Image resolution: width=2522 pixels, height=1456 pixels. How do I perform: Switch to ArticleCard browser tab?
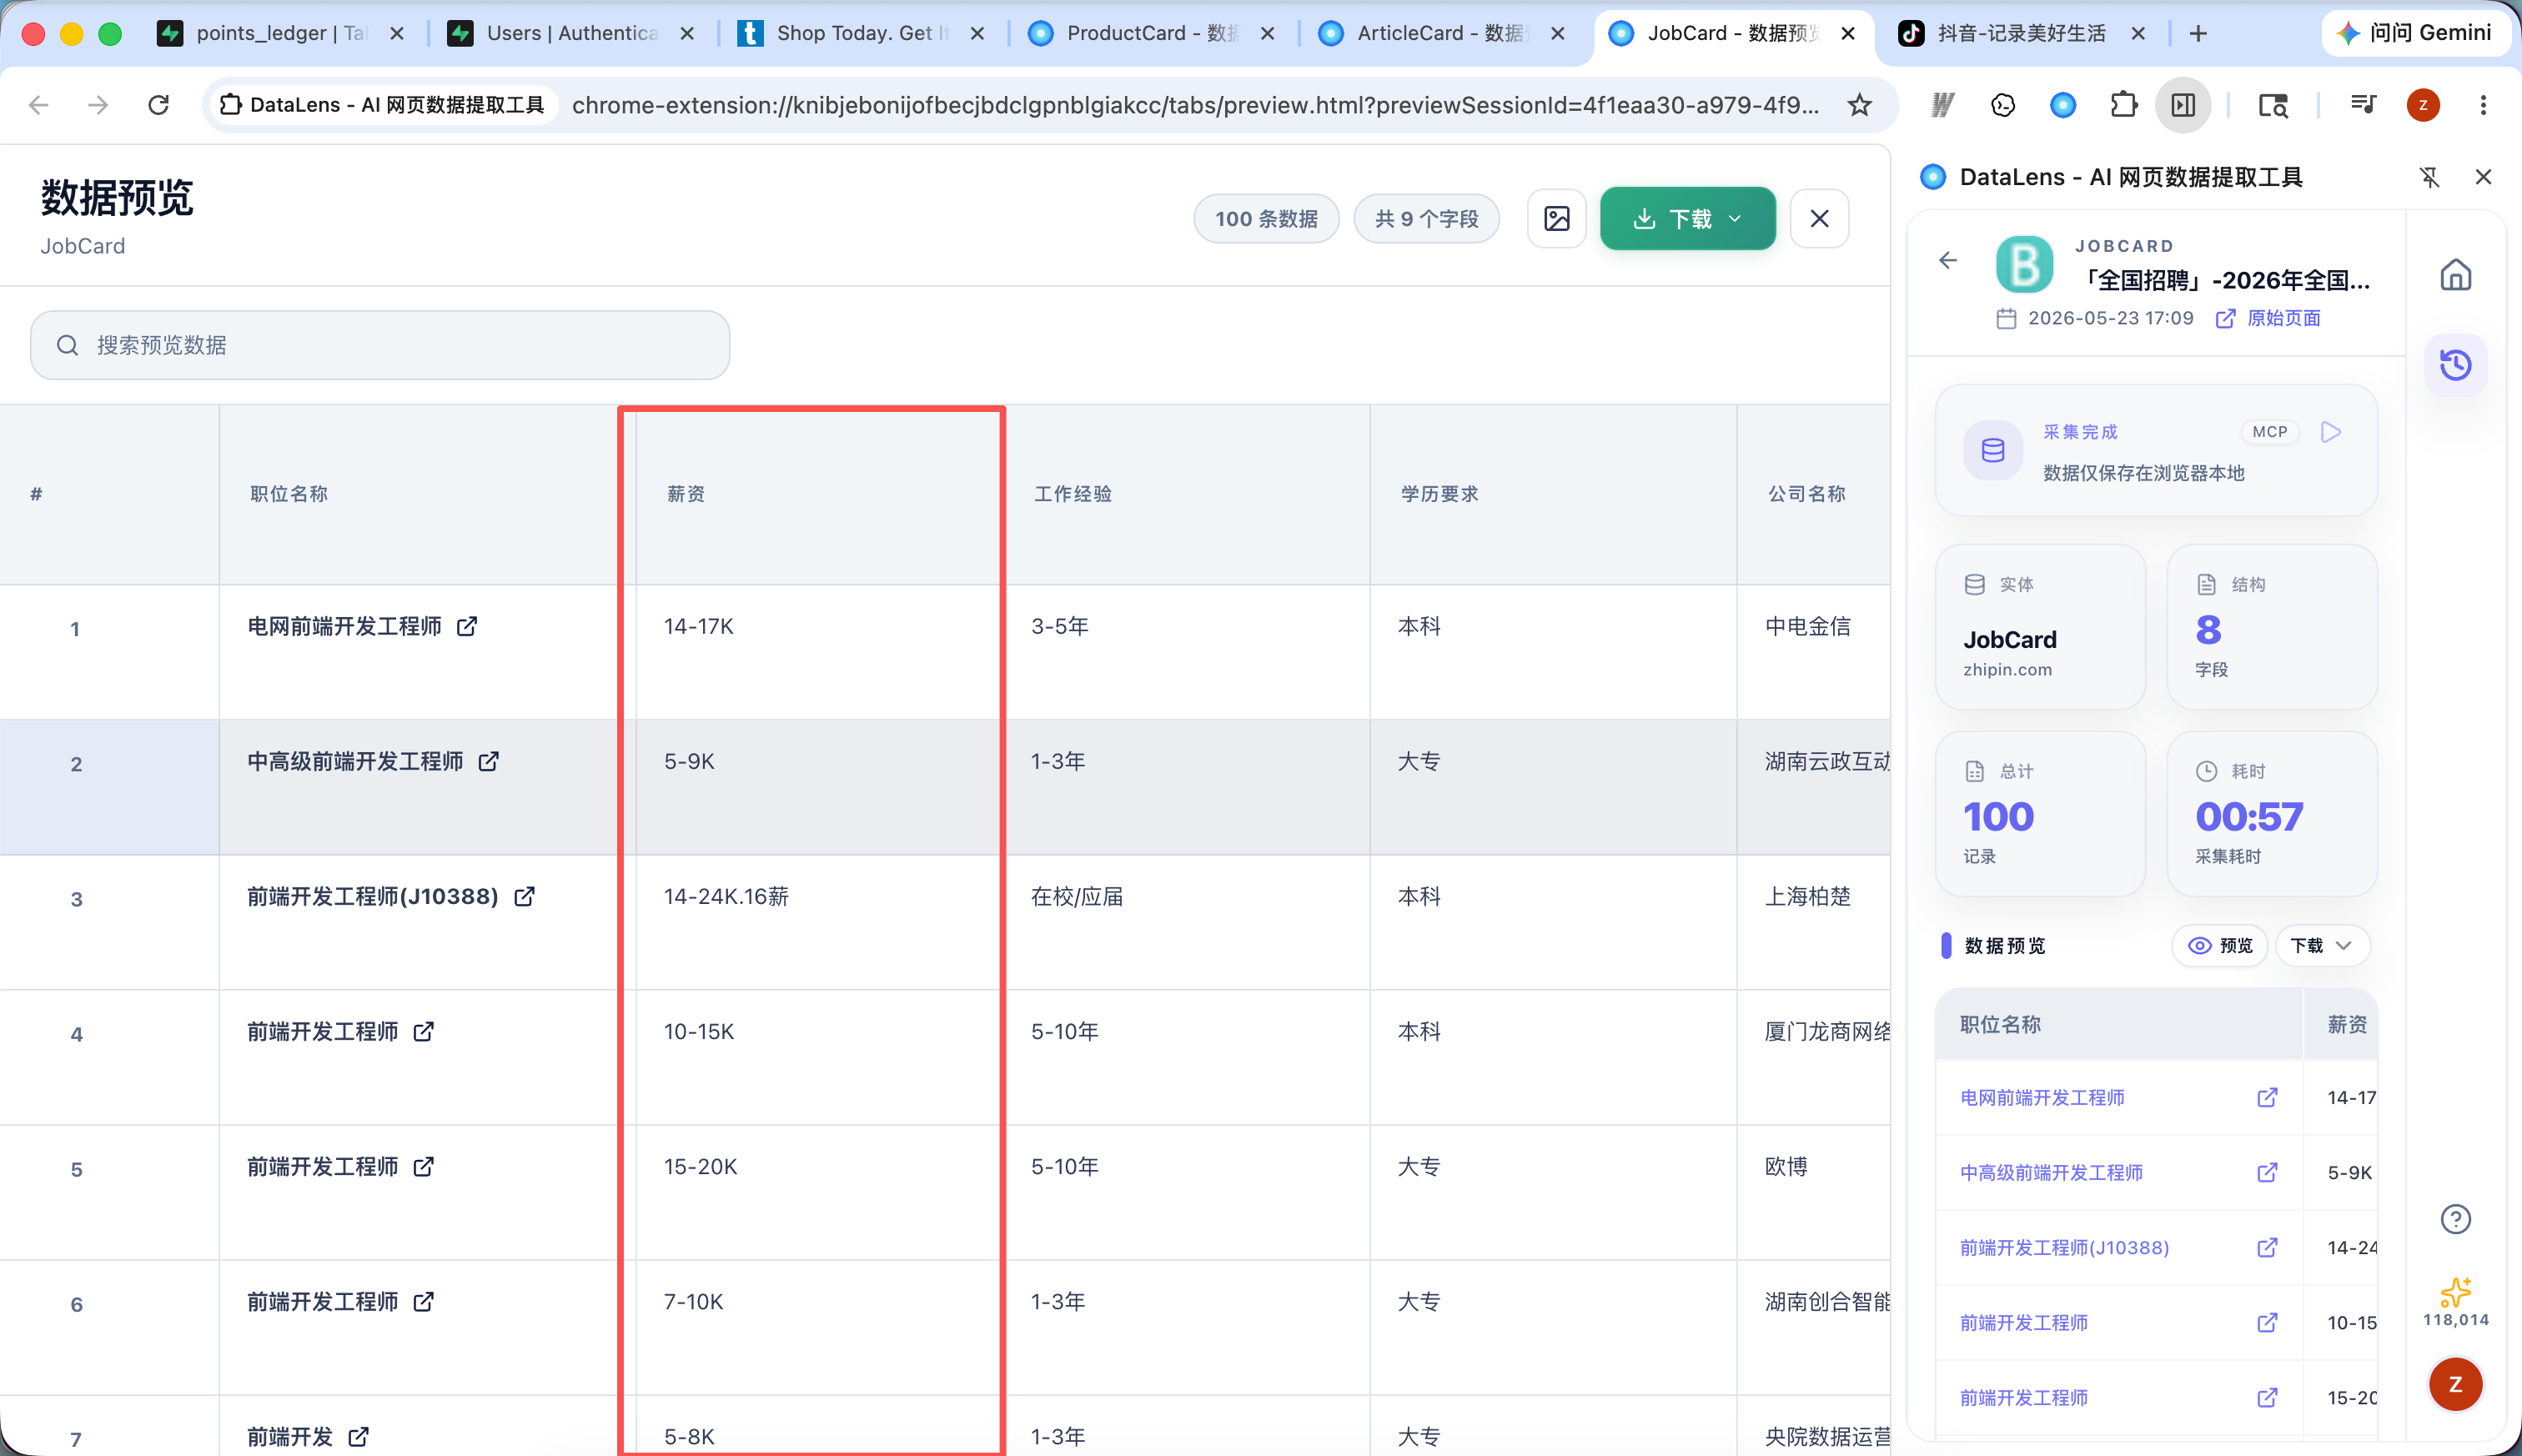pyautogui.click(x=1440, y=33)
